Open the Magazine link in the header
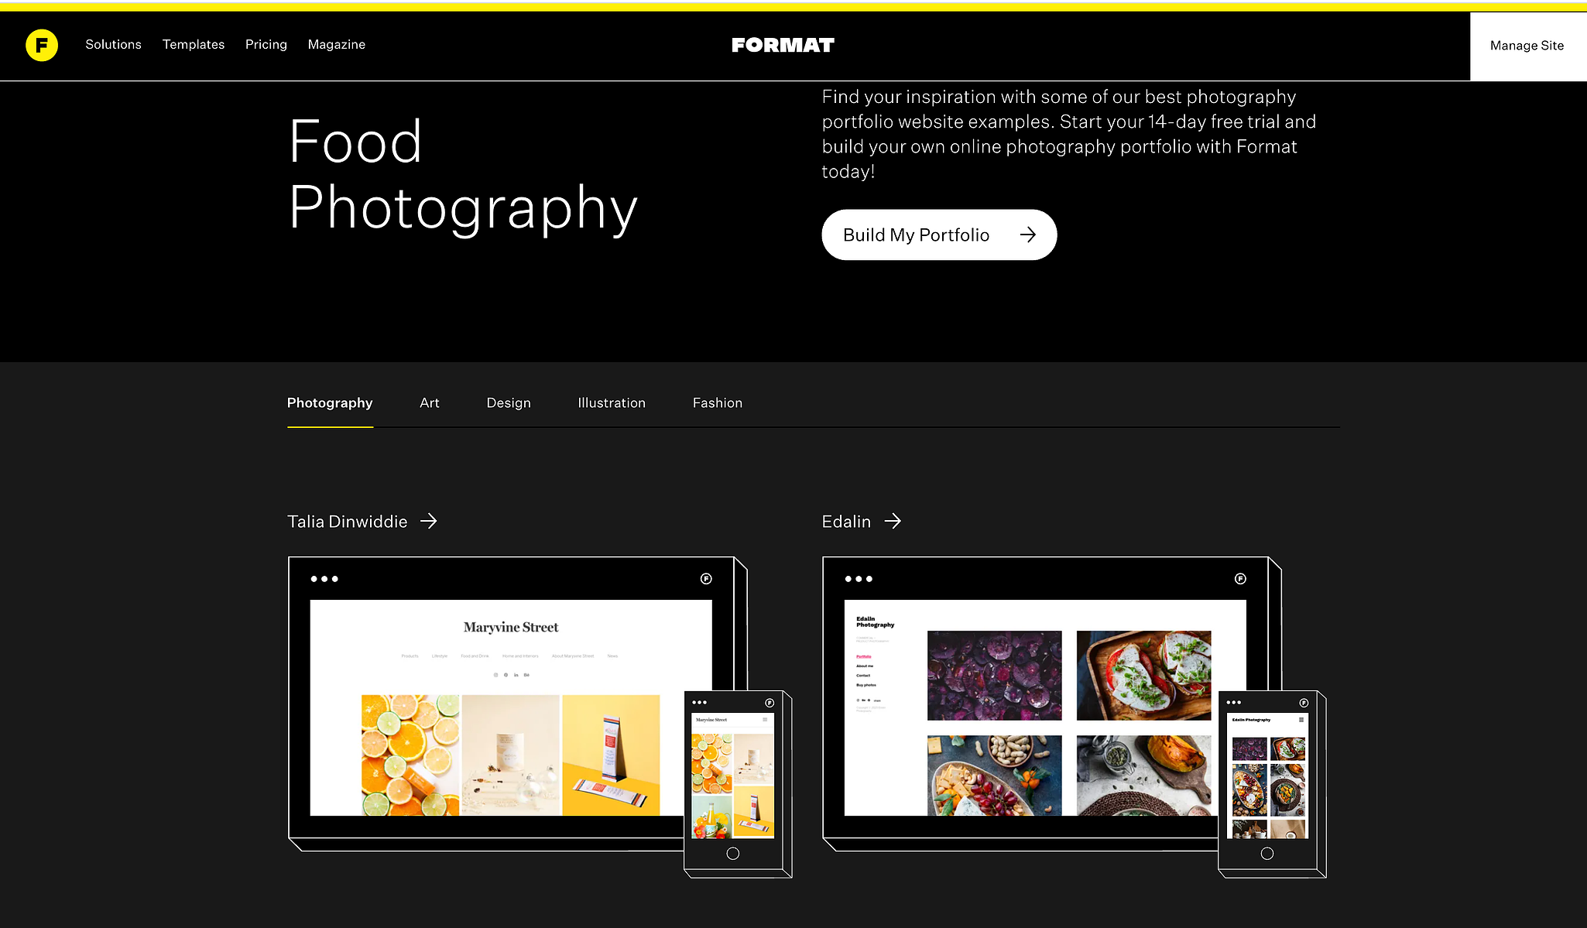 (x=337, y=45)
